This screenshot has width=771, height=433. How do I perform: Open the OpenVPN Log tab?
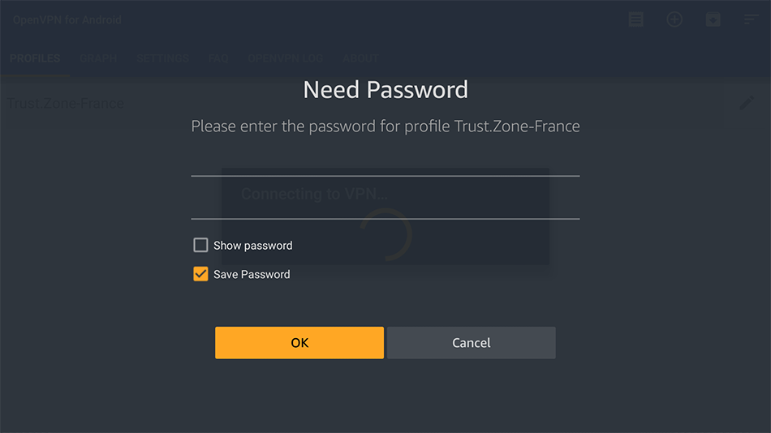285,58
